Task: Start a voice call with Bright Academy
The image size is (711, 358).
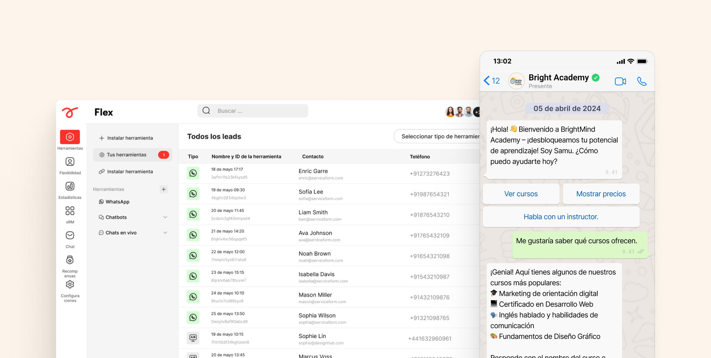Action: (x=642, y=81)
